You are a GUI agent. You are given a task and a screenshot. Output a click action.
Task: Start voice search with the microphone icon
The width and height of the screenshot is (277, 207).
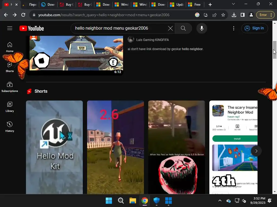pyautogui.click(x=202, y=28)
